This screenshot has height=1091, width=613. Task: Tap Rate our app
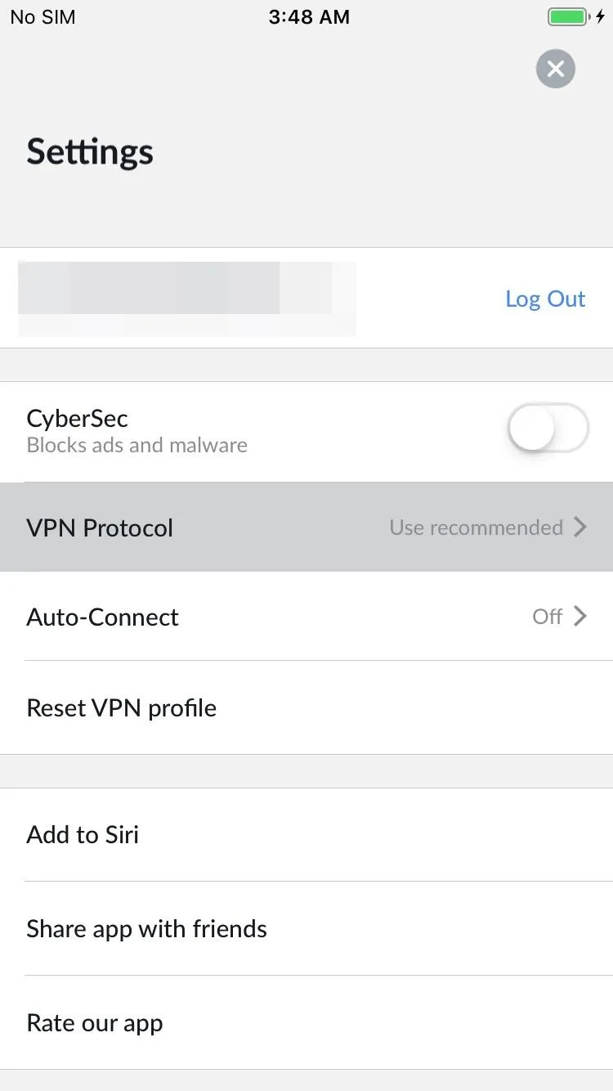coord(306,1022)
